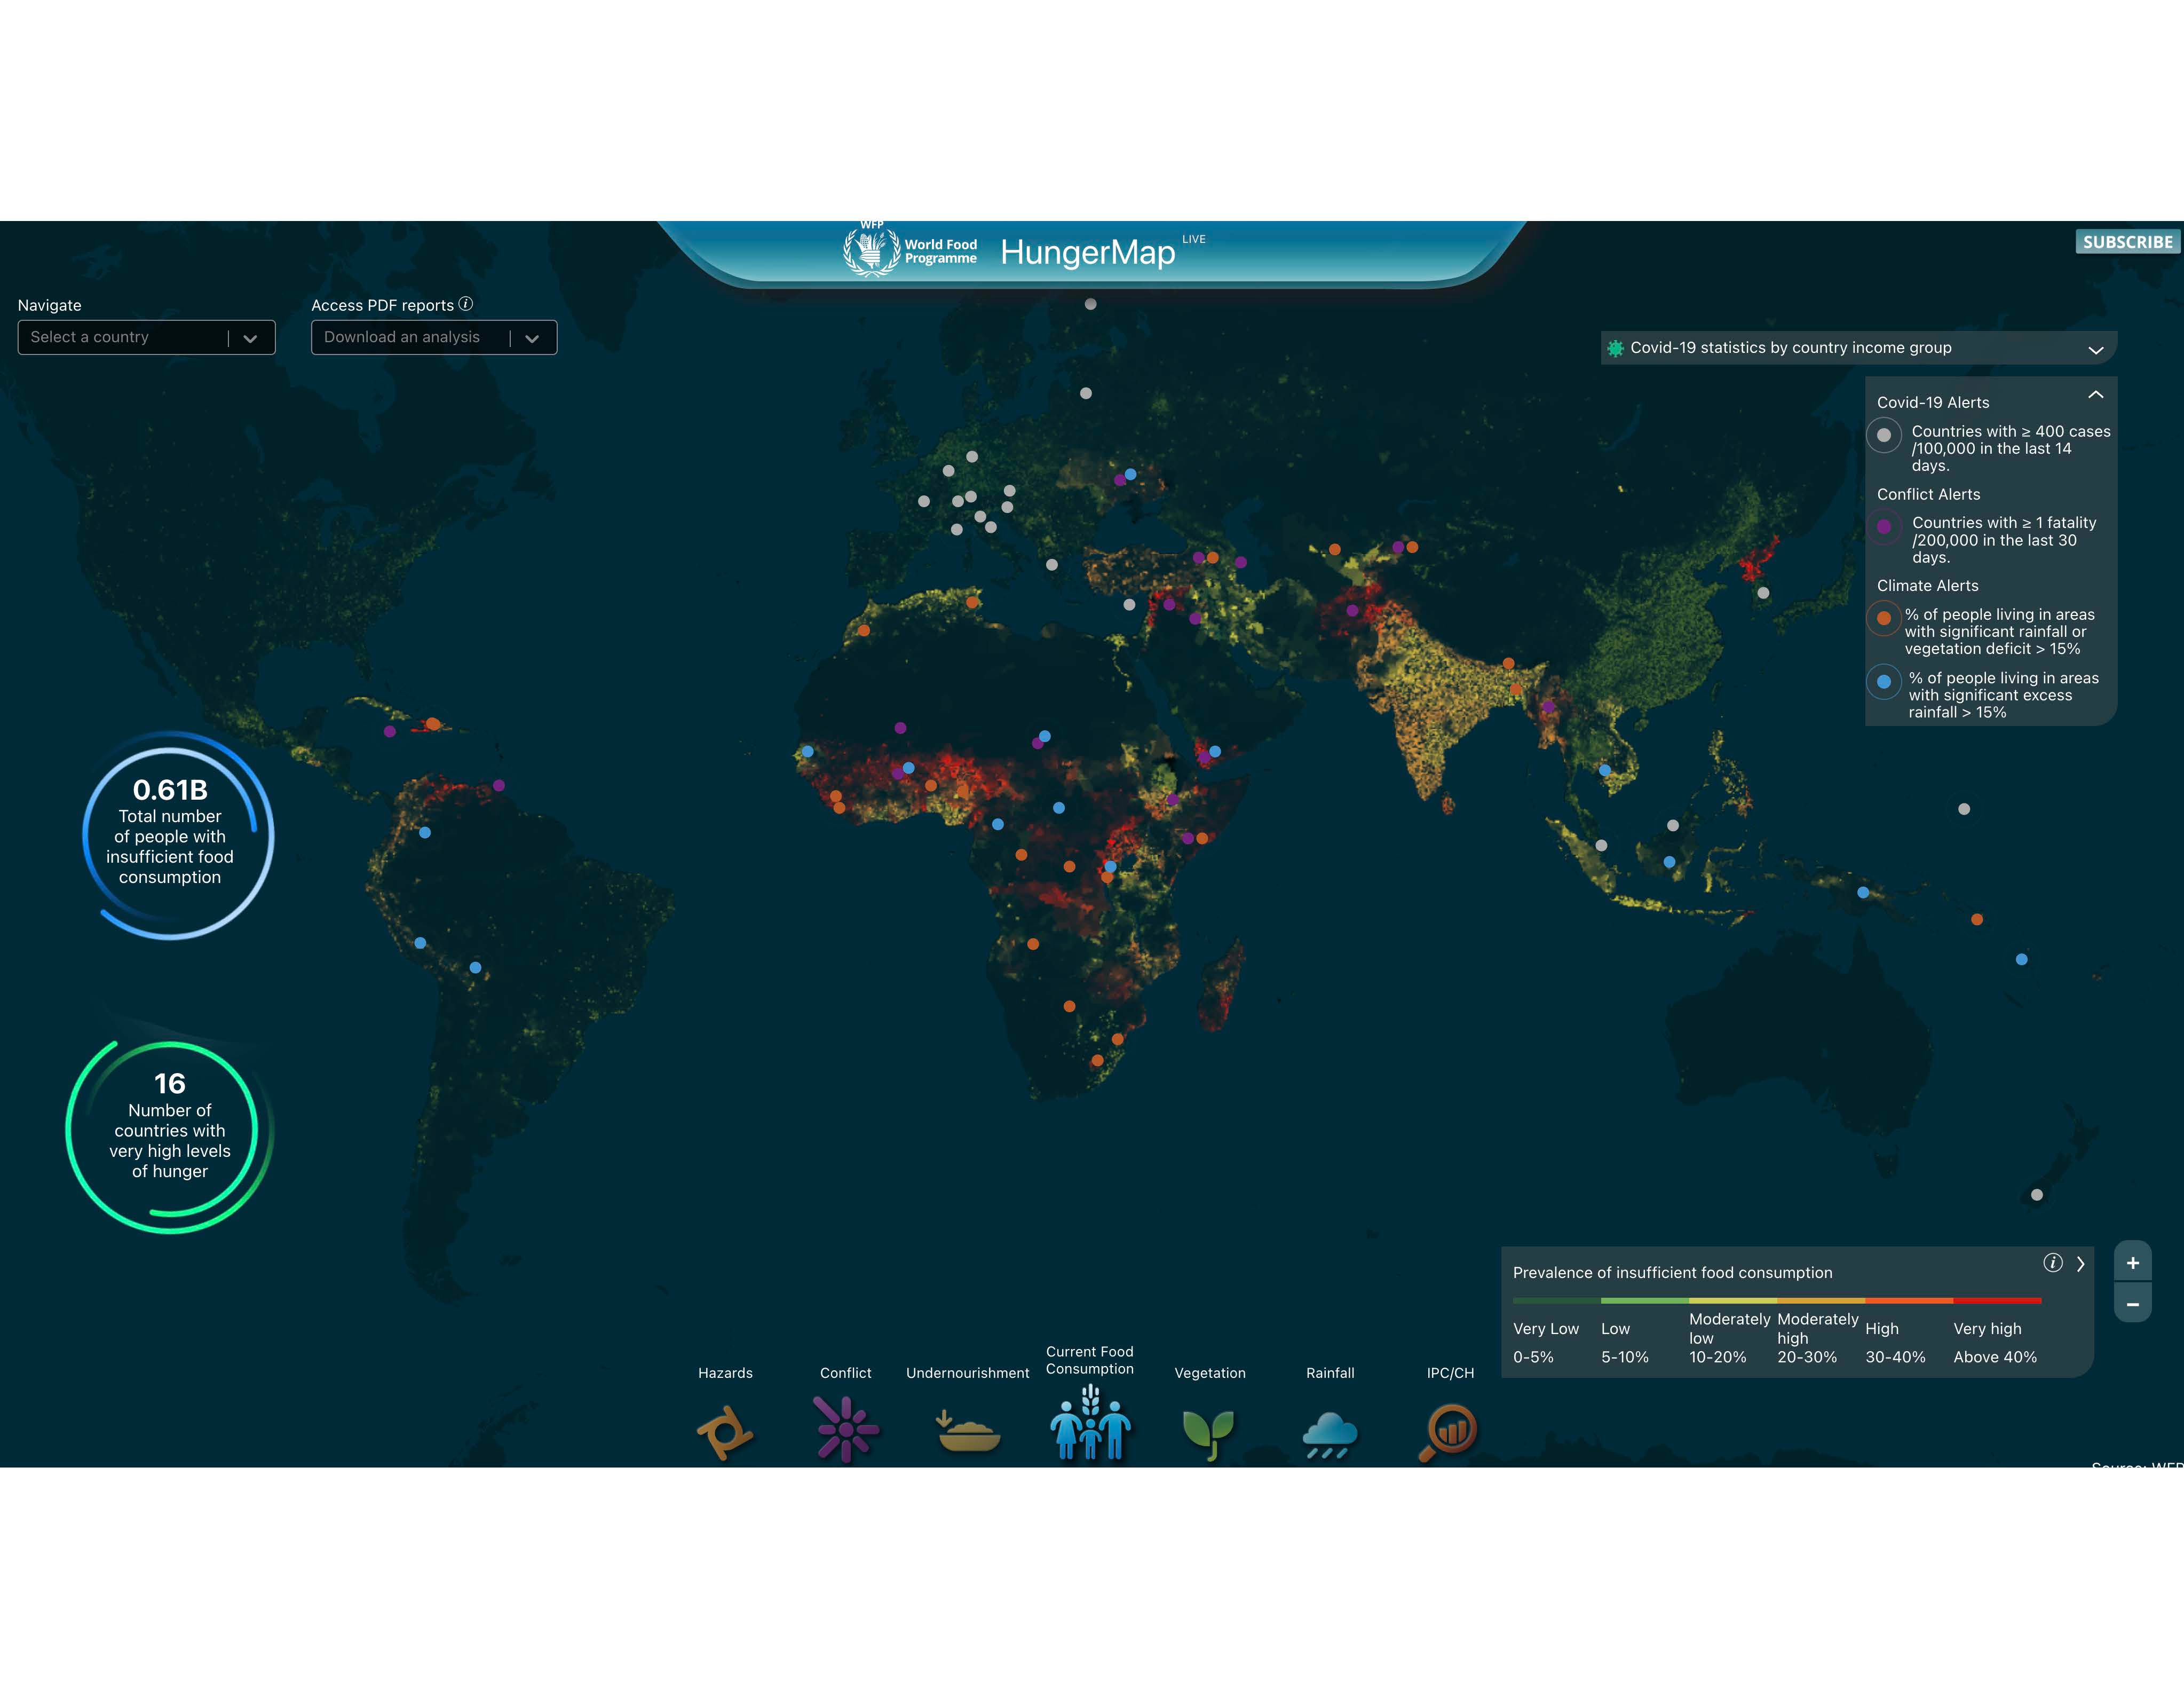Switch to the Vegetation layer icon
The height and width of the screenshot is (1688, 2184).
point(1209,1431)
